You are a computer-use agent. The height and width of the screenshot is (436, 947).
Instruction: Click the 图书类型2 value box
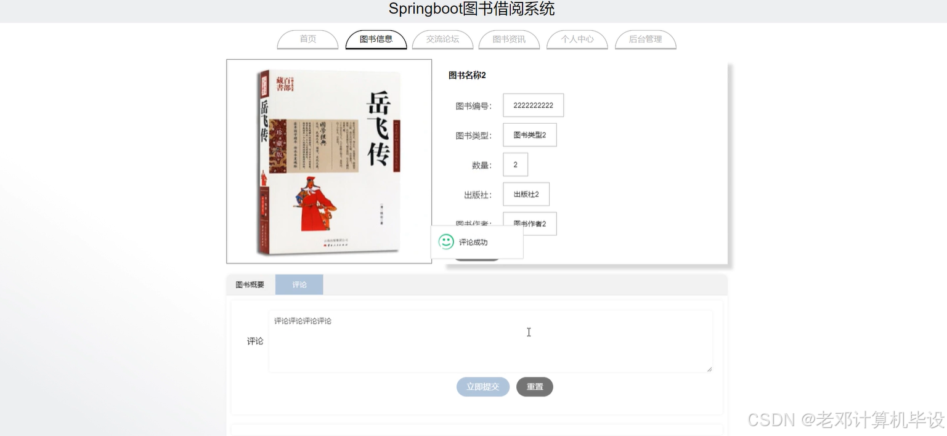530,135
